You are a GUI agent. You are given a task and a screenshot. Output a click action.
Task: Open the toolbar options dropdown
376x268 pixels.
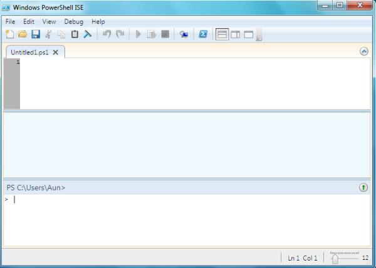click(x=259, y=36)
